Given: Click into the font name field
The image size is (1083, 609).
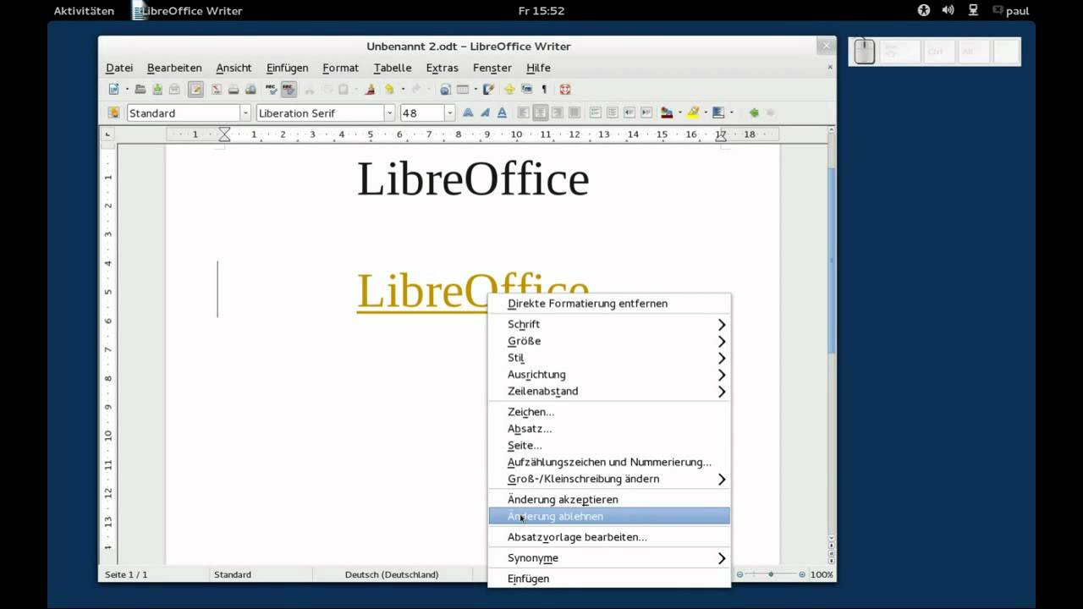Looking at the screenshot, I should pyautogui.click(x=320, y=112).
